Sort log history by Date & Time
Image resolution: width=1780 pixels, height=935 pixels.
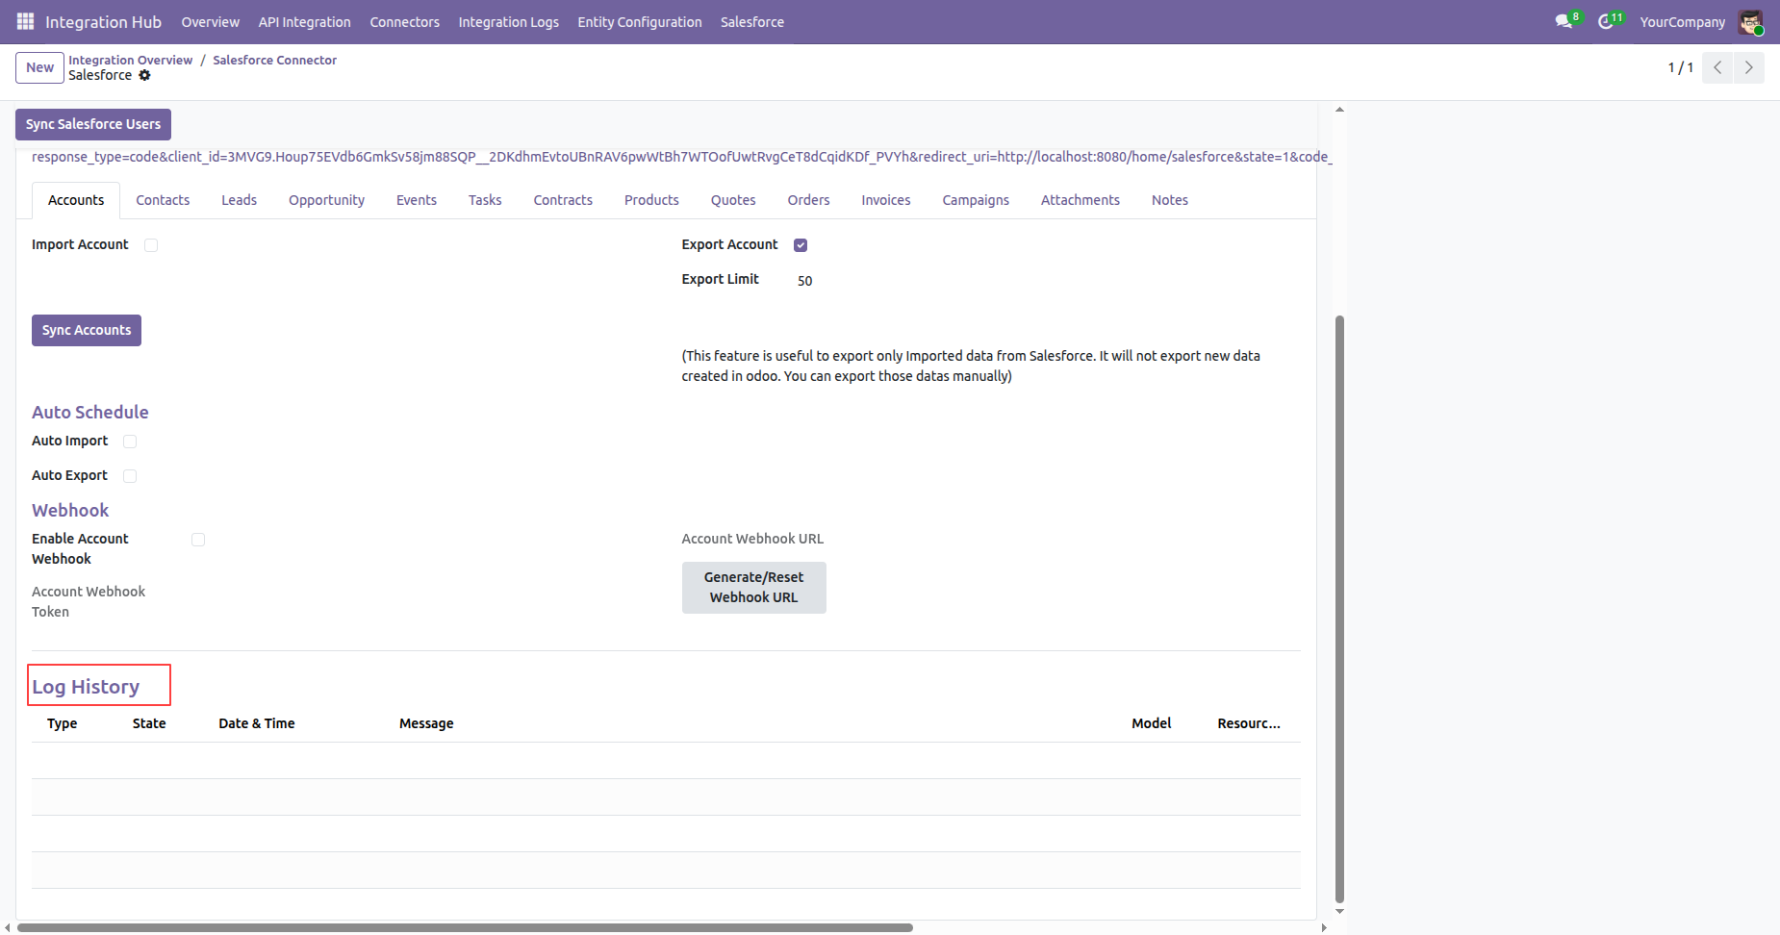pos(257,723)
